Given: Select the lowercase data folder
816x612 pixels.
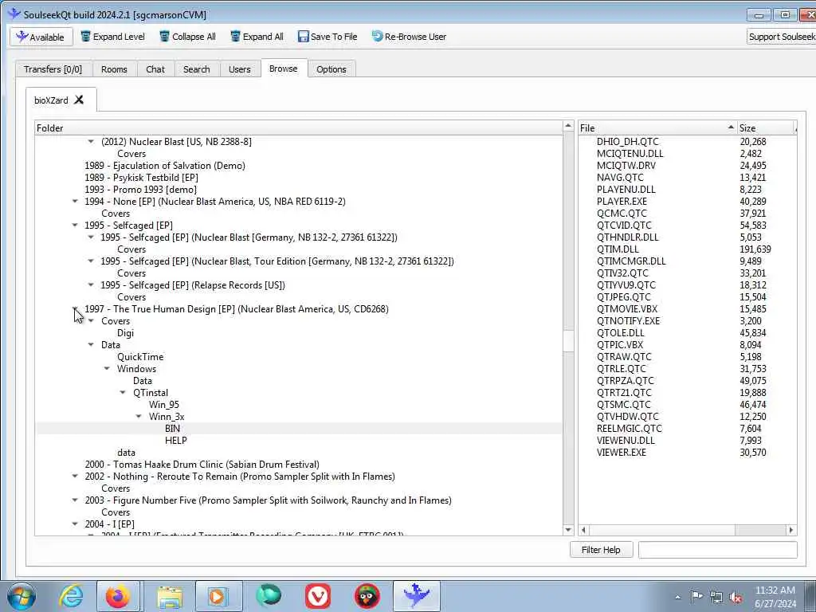Looking at the screenshot, I should 127,453.
